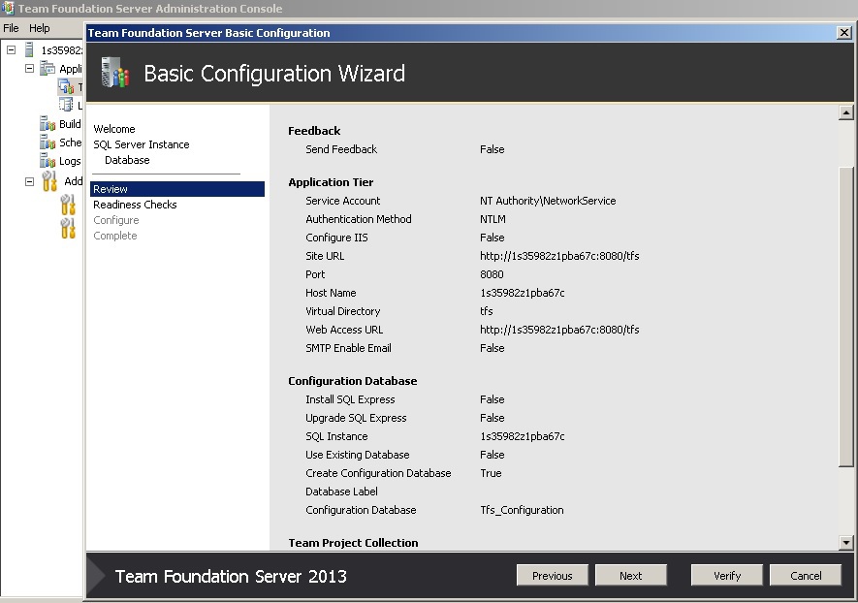Click the Send Feedback label
Screen dimensions: 858x603
(x=341, y=149)
